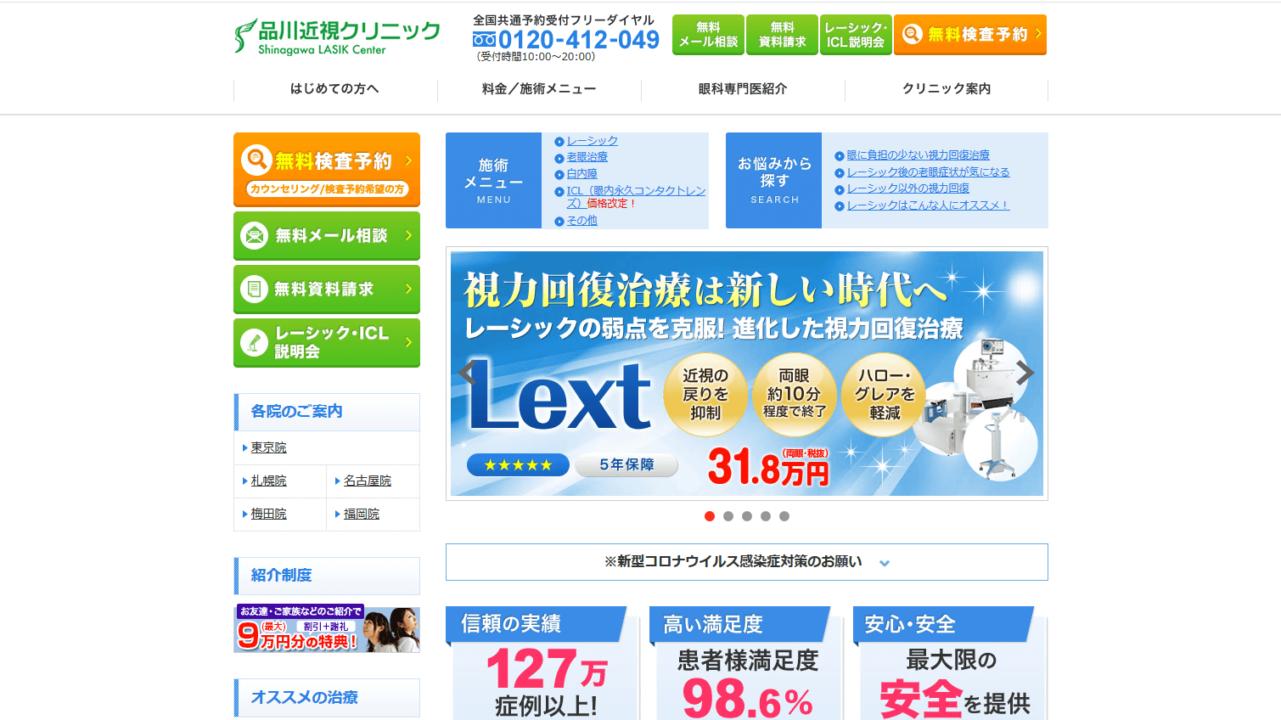Click the triangle marker beside 東京院

pos(245,447)
